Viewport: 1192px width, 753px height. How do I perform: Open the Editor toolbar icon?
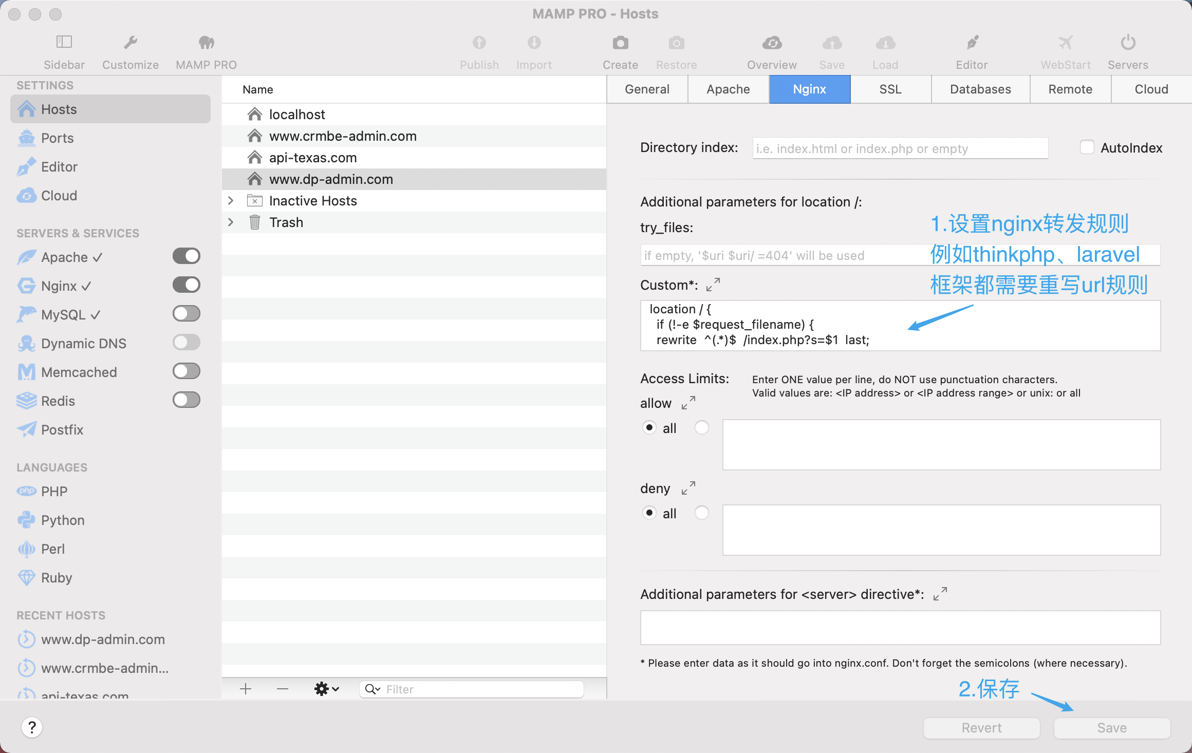(x=972, y=42)
